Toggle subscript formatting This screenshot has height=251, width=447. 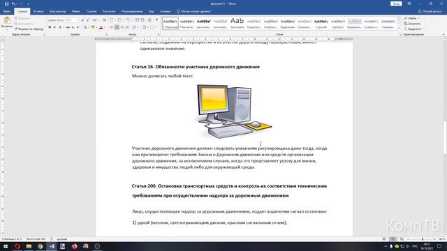pyautogui.click(x=73, y=27)
